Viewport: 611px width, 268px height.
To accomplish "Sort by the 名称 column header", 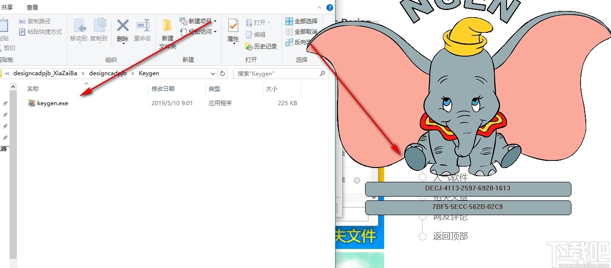I will [33, 89].
